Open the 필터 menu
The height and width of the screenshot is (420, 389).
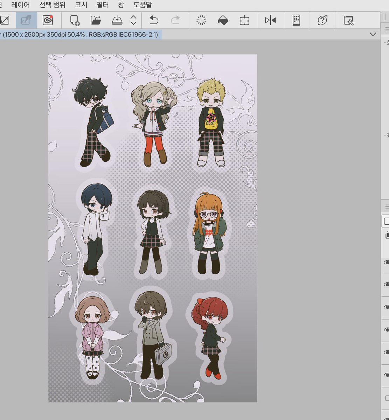coord(103,5)
